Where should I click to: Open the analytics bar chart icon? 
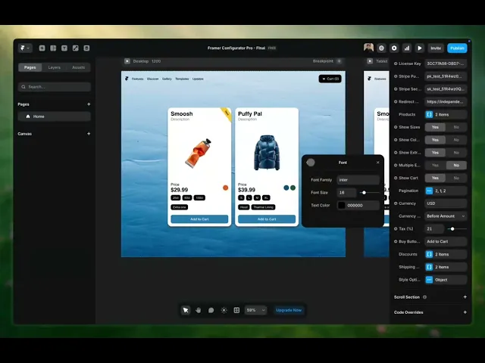tap(407, 48)
